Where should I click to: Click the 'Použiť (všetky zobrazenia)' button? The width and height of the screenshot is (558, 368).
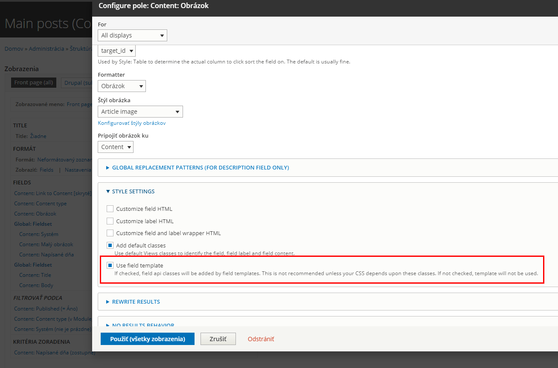[x=147, y=339]
